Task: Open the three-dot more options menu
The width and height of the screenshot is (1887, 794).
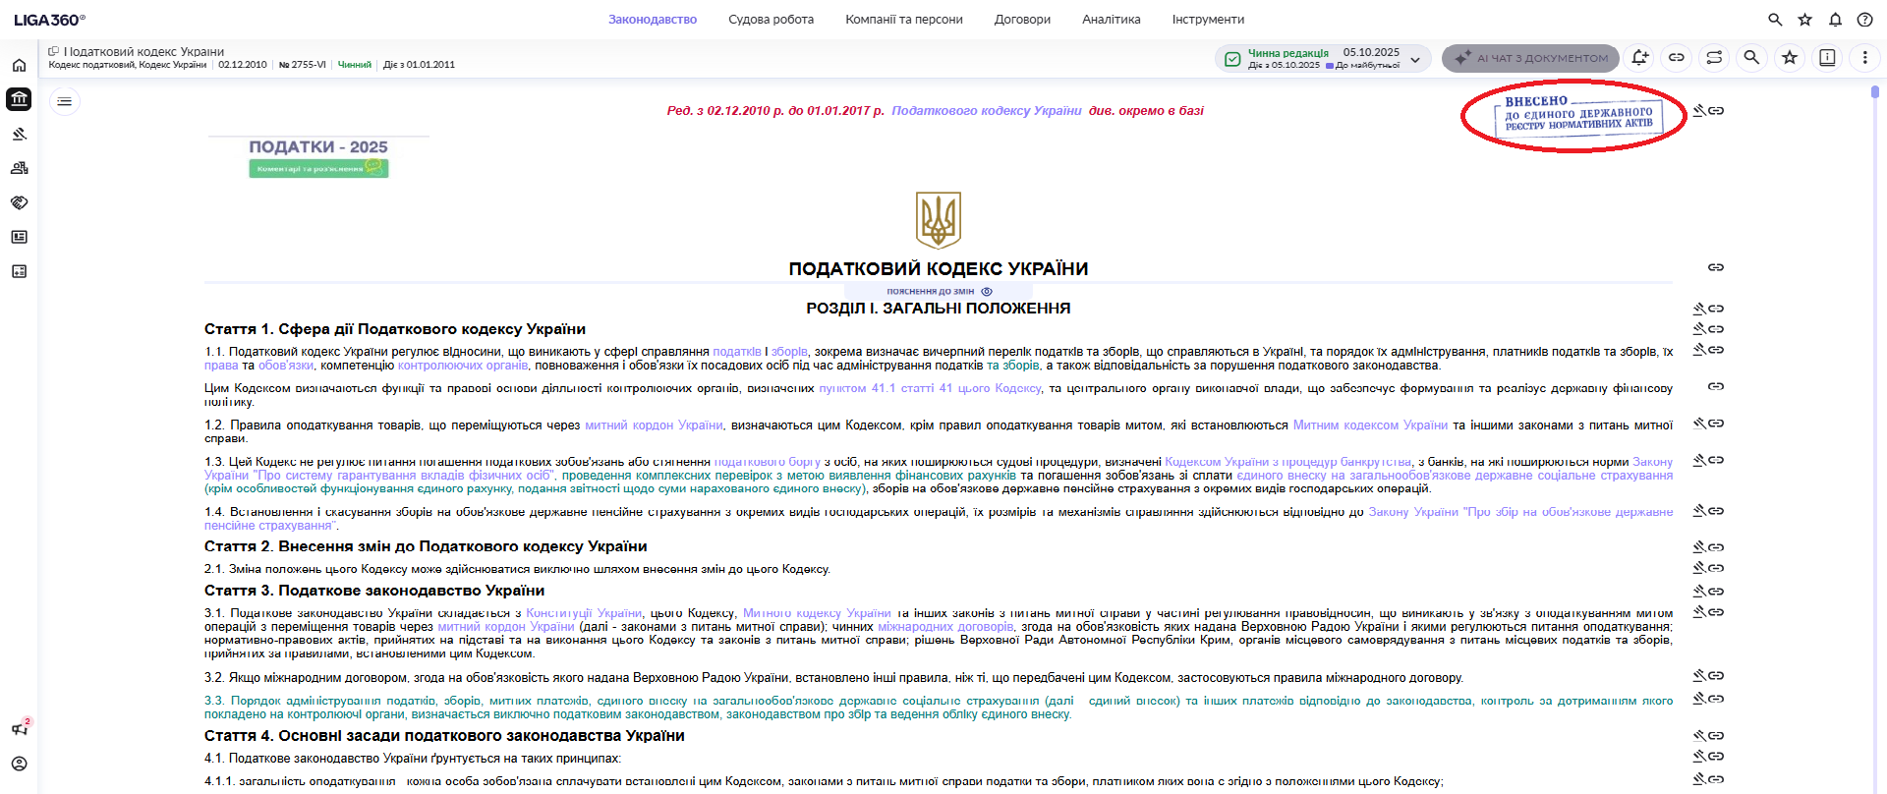Action: [1864, 58]
